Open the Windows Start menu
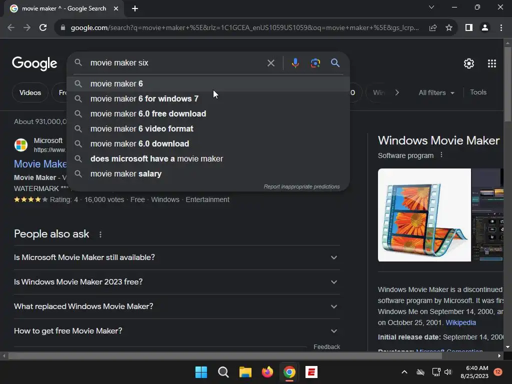512x384 pixels. [x=201, y=372]
